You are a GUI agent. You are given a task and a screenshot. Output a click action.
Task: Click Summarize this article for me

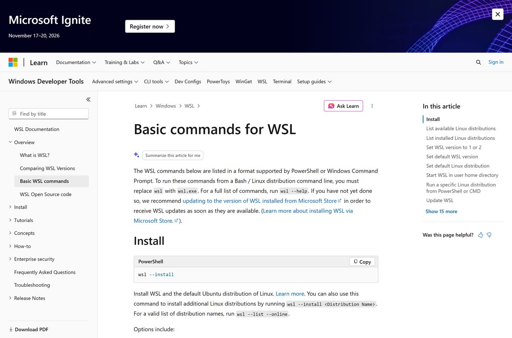click(173, 155)
